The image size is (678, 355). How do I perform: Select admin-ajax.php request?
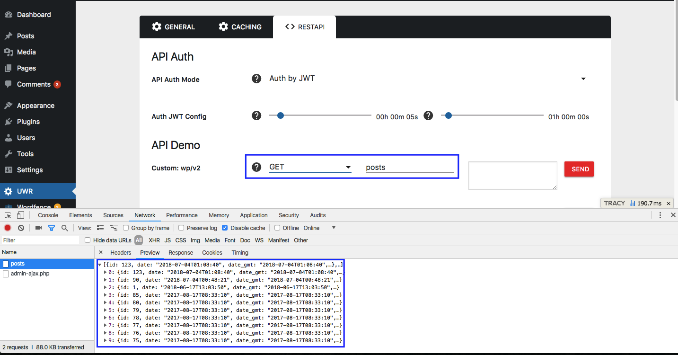point(47,273)
